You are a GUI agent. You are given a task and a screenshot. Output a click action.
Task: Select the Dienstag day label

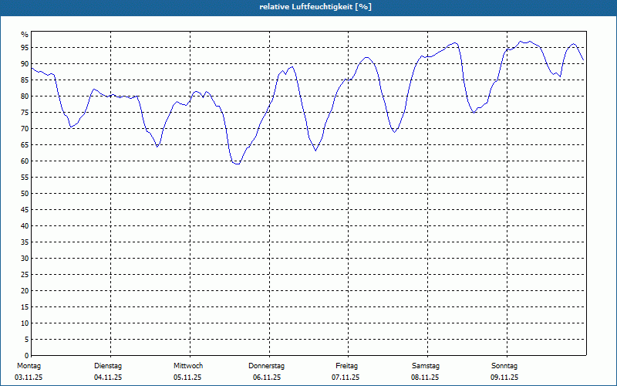click(x=108, y=366)
